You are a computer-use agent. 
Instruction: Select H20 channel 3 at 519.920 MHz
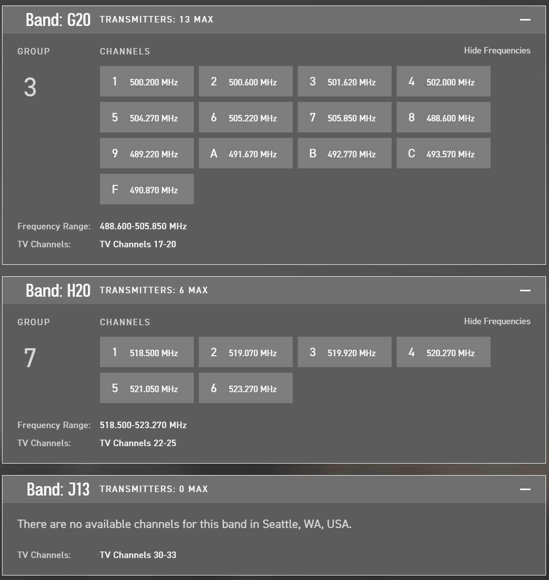pyautogui.click(x=344, y=352)
